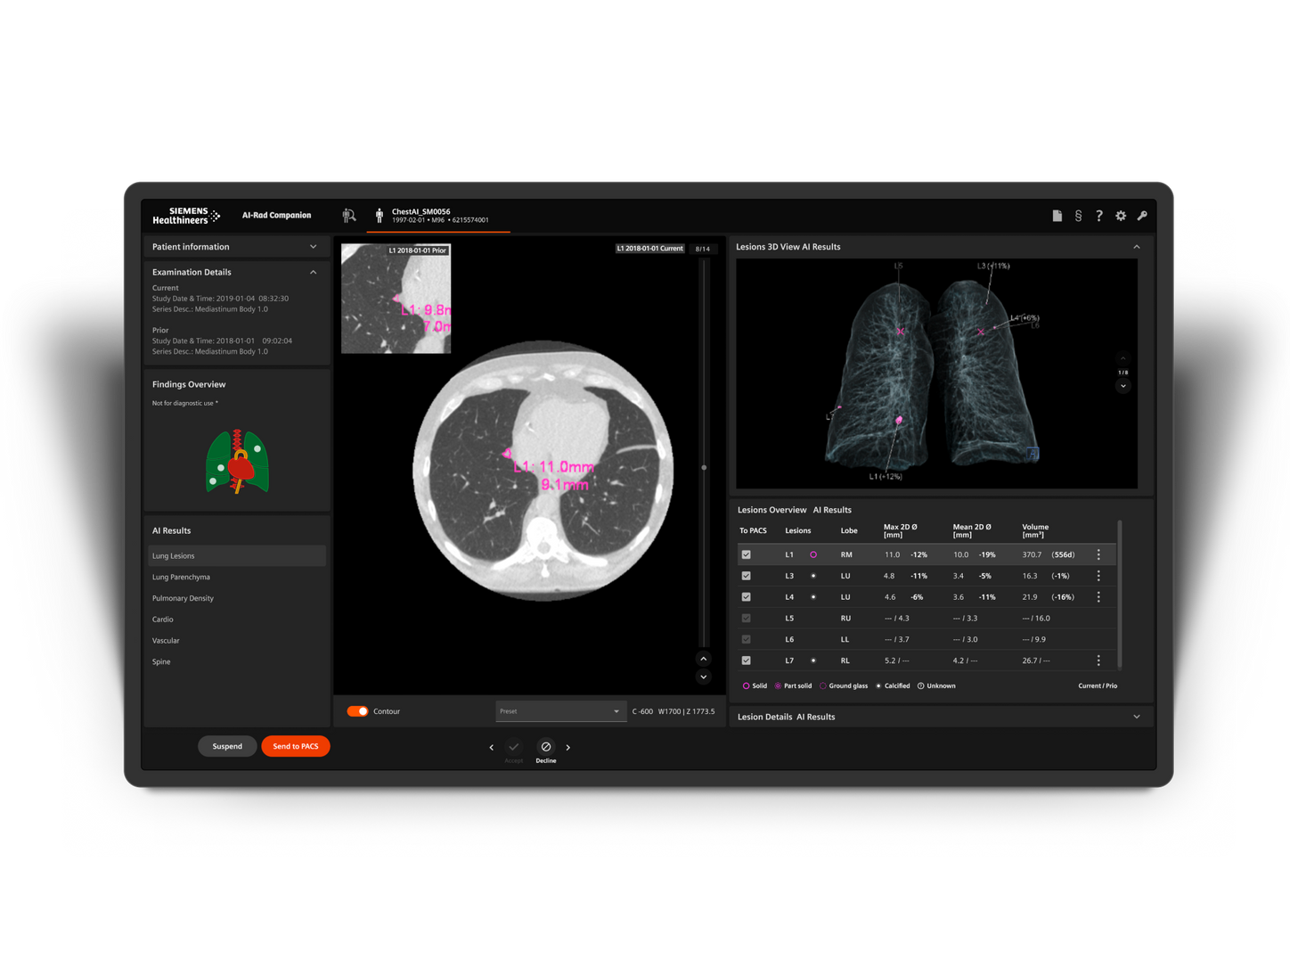This screenshot has width=1290, height=968.
Task: Click the Suspend button
Action: coord(227,746)
